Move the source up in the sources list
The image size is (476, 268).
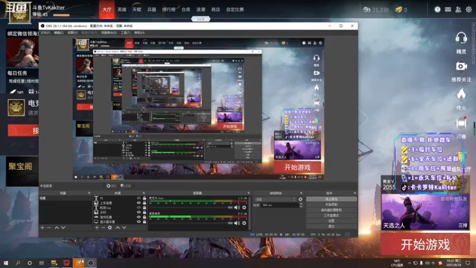[117, 228]
